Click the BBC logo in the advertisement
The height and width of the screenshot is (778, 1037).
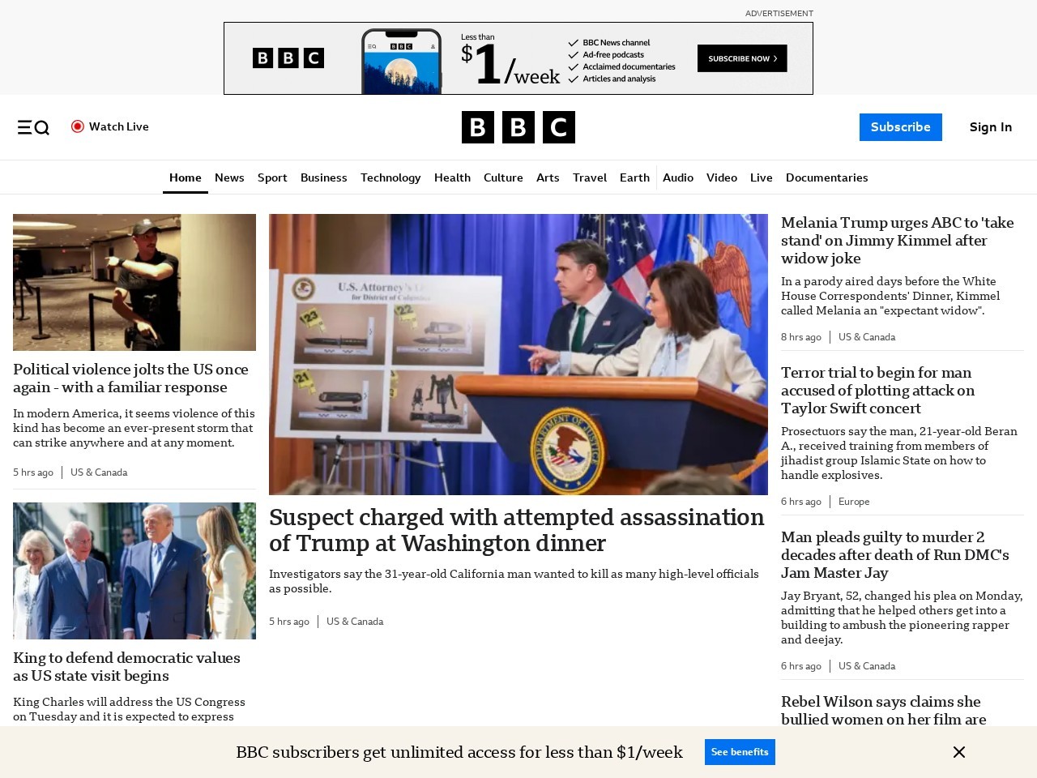(288, 58)
